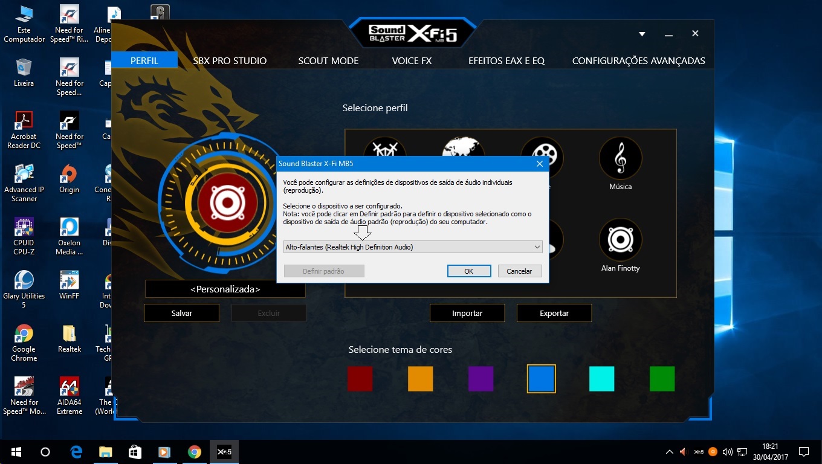822x464 pixels.
Task: Select the Alan Finotty profile icon
Action: (620, 240)
